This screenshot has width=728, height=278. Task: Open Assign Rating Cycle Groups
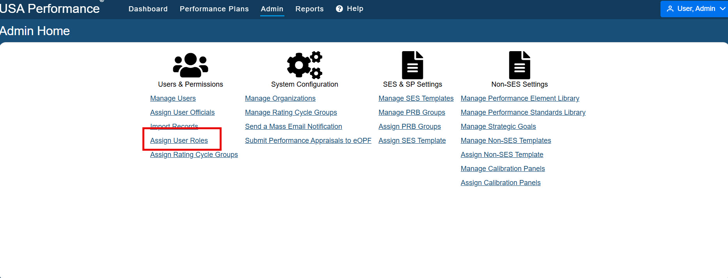point(194,155)
